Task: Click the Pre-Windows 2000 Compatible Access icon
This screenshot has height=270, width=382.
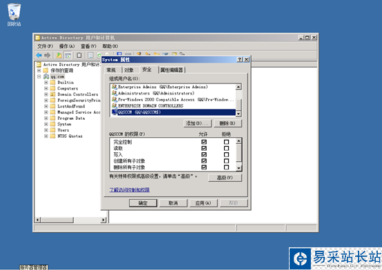Action: 114,99
